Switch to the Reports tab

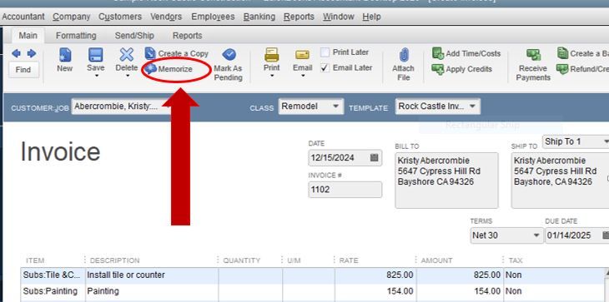pos(188,36)
